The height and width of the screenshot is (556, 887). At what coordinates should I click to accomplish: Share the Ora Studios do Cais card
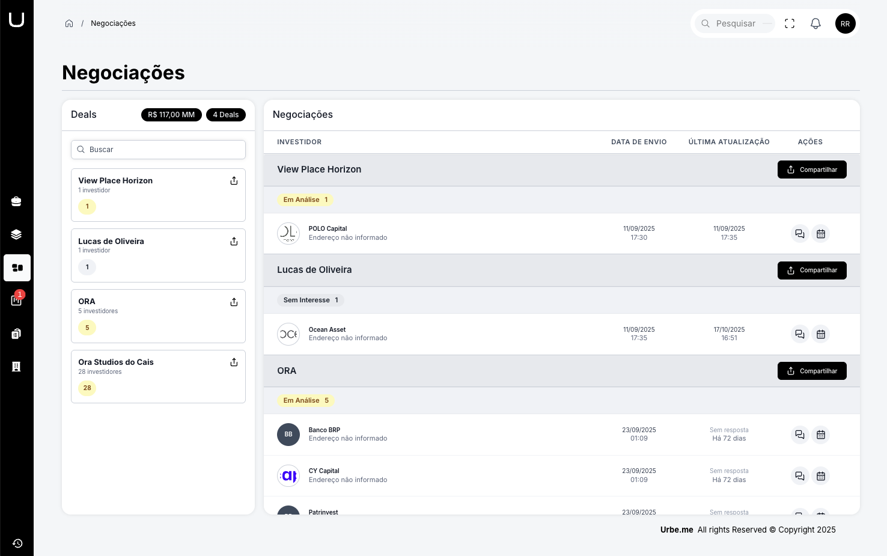pos(234,362)
